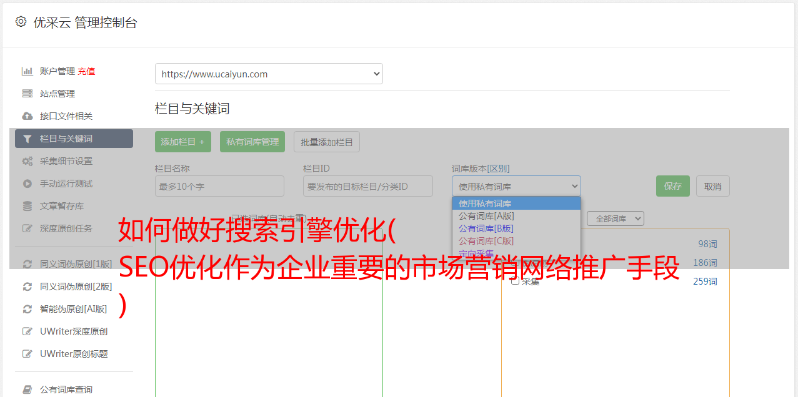Click the cogs icon for 采集细节设置
Viewport: 798px width, 397px height.
coord(27,161)
